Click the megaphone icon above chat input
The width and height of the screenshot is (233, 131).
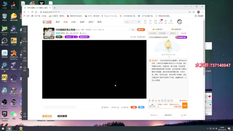(156, 100)
